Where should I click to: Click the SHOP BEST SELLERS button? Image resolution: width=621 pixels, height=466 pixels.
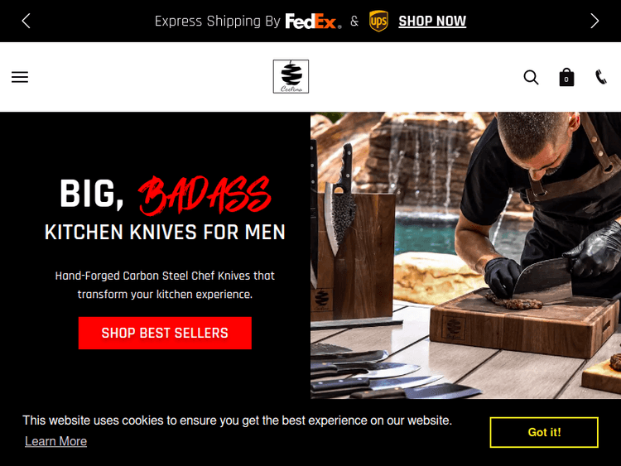[x=165, y=333]
